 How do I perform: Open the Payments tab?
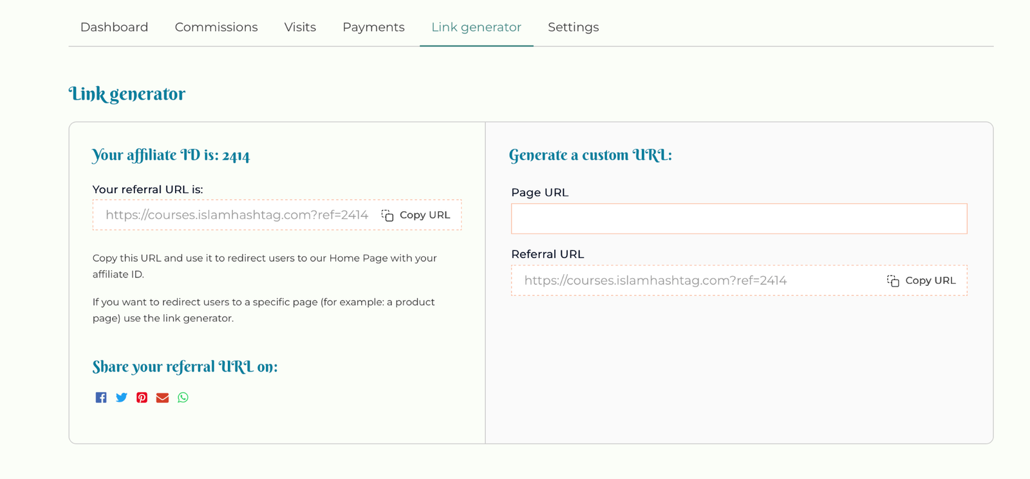[373, 27]
